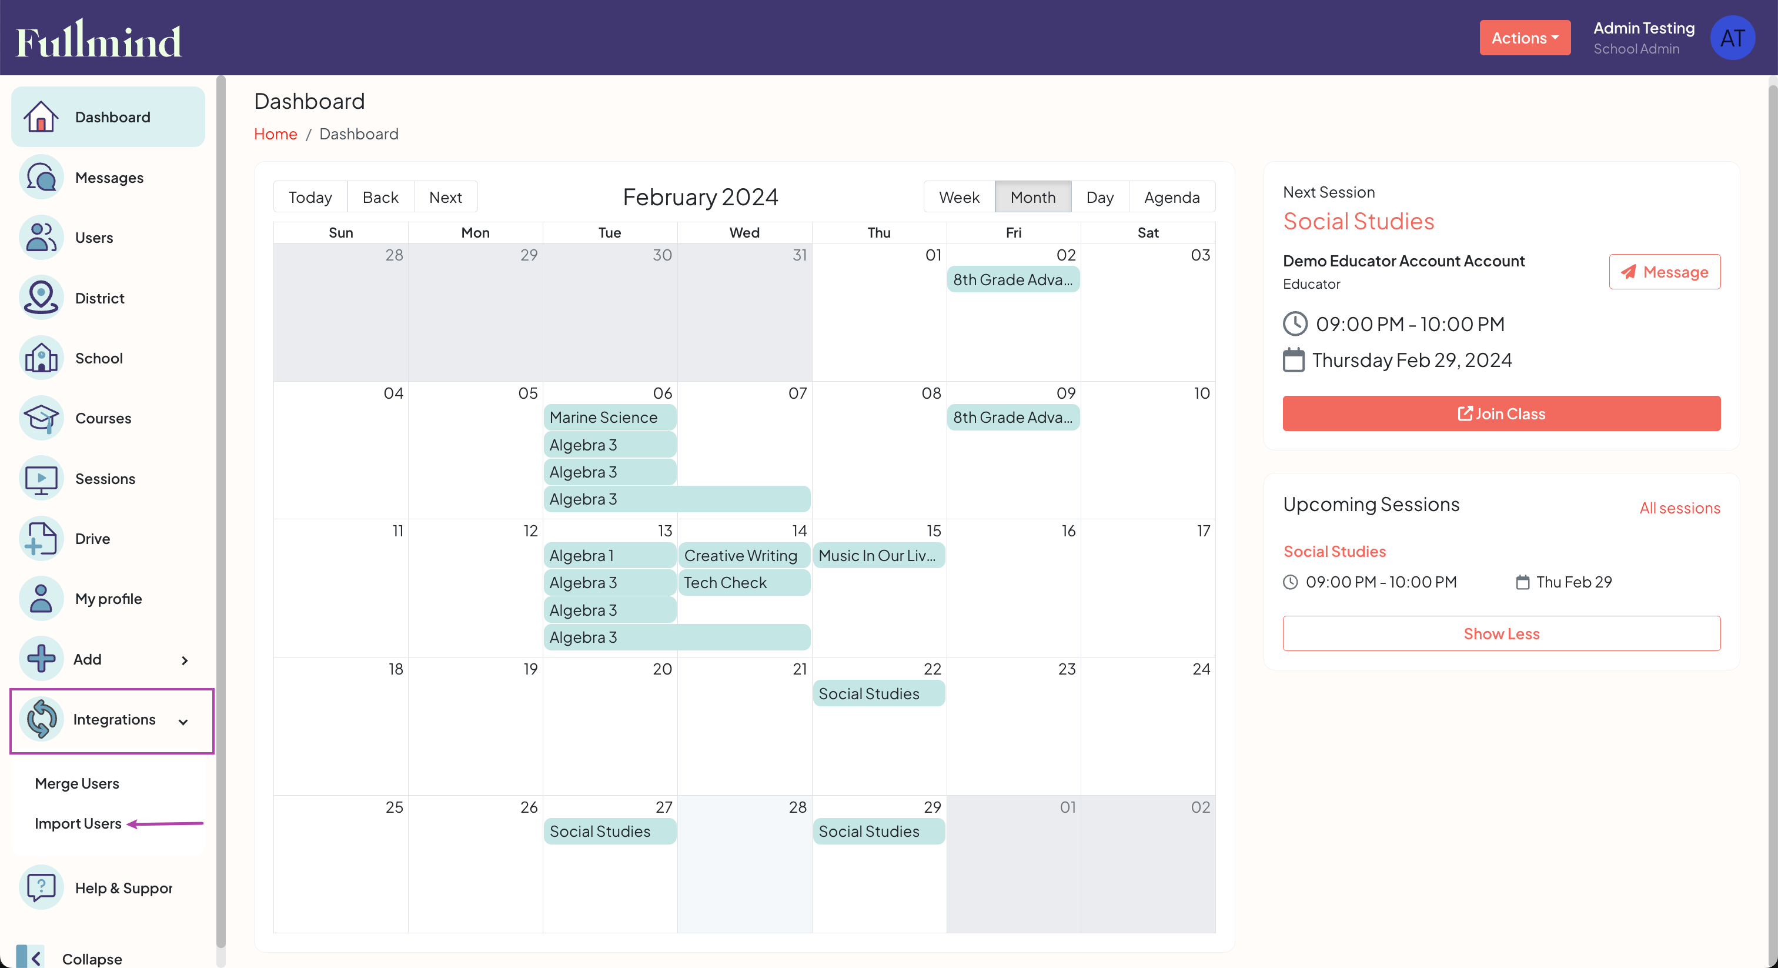Select the Users sidebar icon
Screen dimensions: 1778x968
tap(40, 237)
